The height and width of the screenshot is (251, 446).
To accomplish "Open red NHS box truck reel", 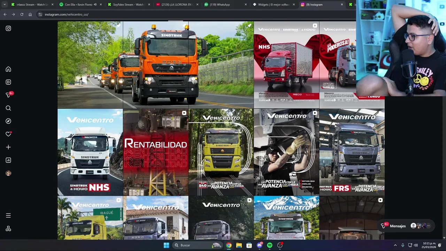I will pos(286,65).
